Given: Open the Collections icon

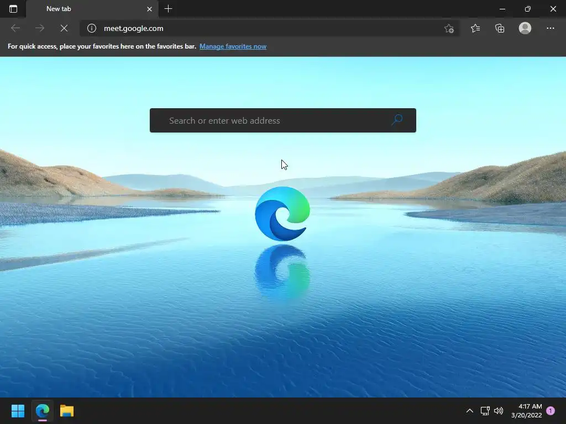Looking at the screenshot, I should coord(500,28).
